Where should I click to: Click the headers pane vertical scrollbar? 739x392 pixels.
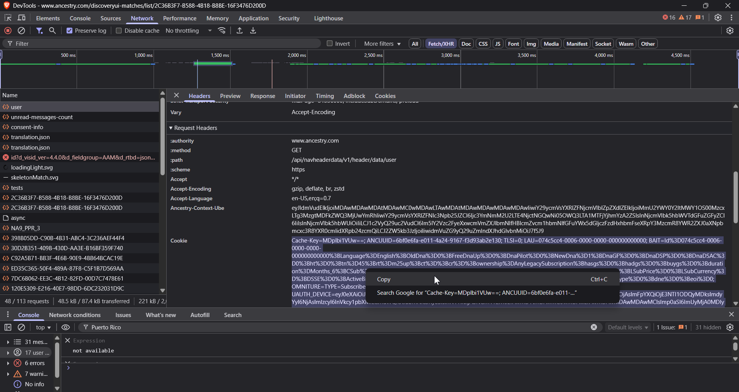[736, 197]
